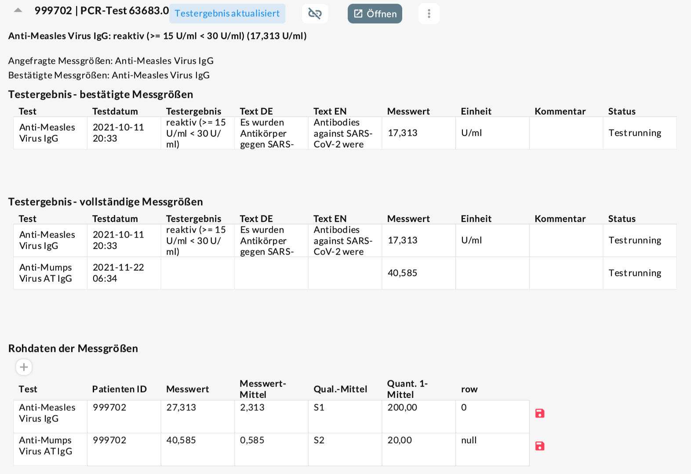Open the three-dot more options menu
Image resolution: width=691 pixels, height=474 pixels.
coord(429,14)
